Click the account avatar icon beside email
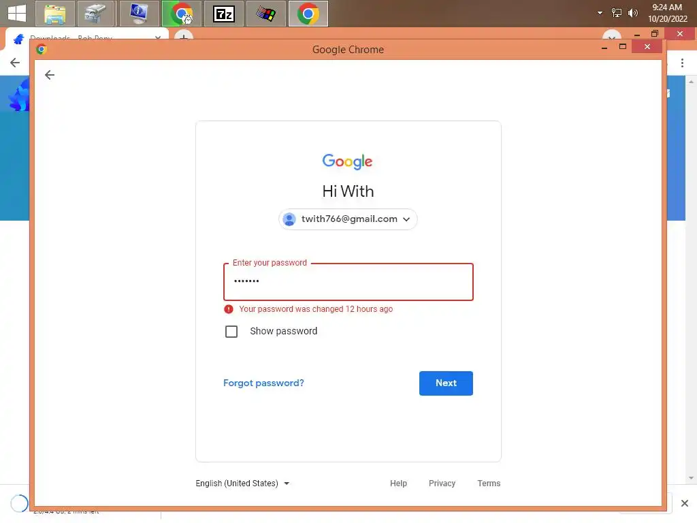Screen dimensions: 697x523 pyautogui.click(x=289, y=219)
